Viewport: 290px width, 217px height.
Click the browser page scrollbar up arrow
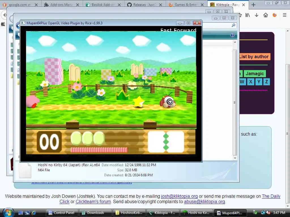click(287, 31)
